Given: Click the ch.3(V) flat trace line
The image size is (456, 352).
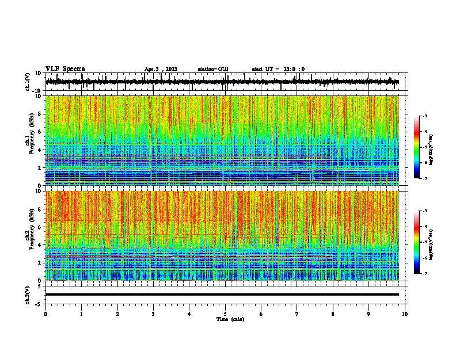Looking at the screenshot, I should (222, 294).
